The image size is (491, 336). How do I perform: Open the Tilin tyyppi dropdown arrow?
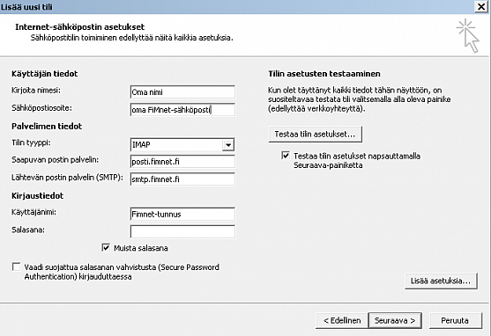pyautogui.click(x=228, y=145)
